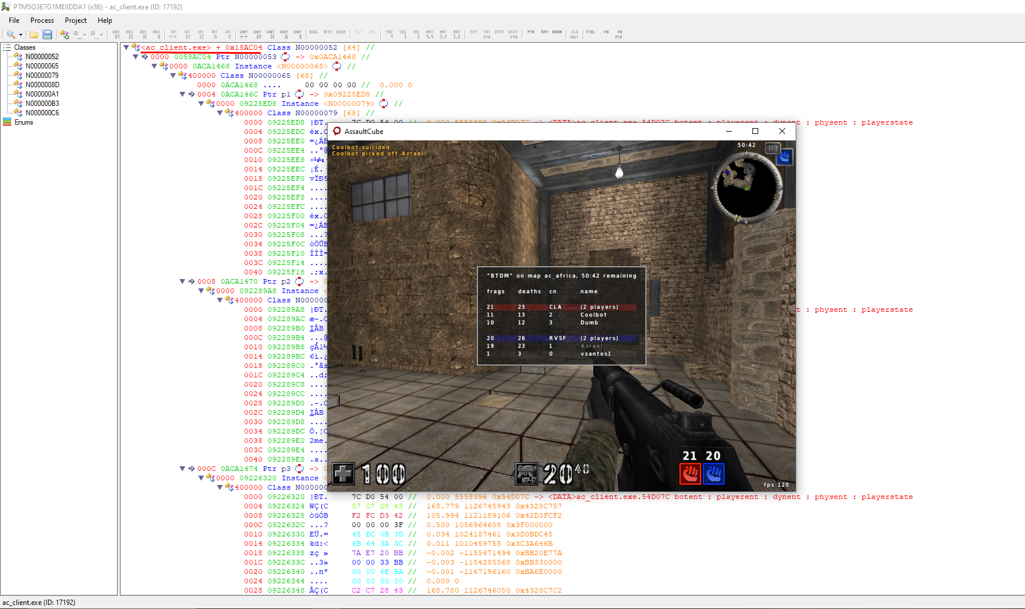Image resolution: width=1025 pixels, height=609 pixels.
Task: Select class N00000052 in Classes list
Action: point(42,57)
